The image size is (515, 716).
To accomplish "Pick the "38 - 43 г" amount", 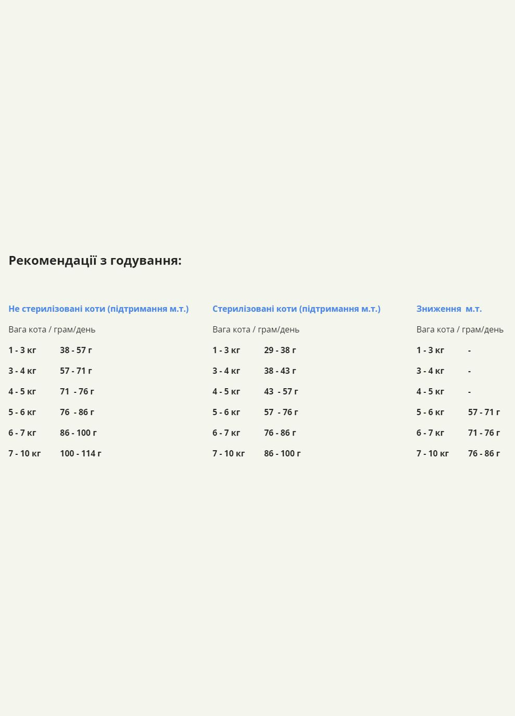I will tap(280, 371).
